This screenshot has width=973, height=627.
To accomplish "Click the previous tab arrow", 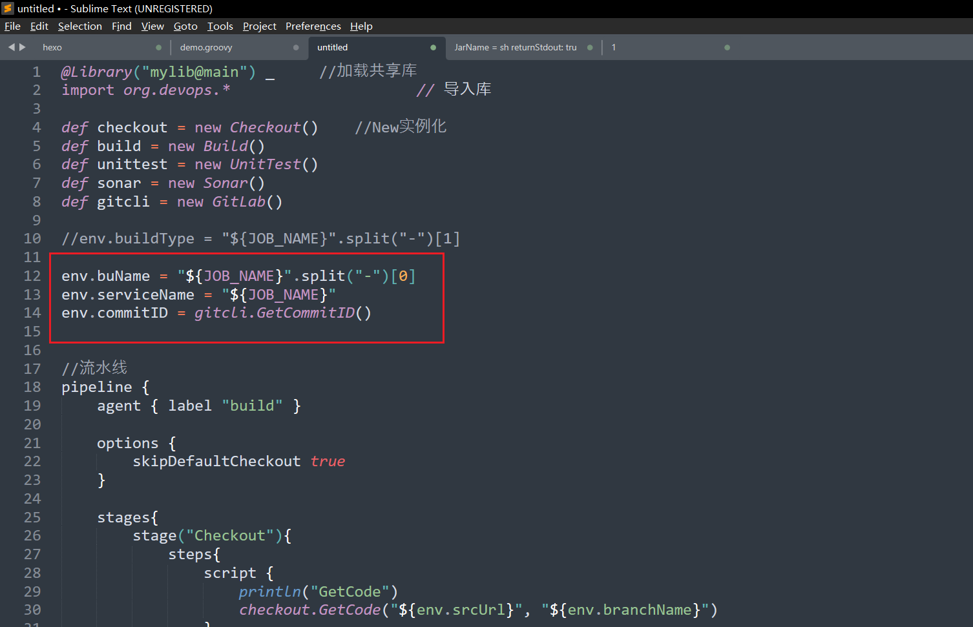I will tap(11, 47).
